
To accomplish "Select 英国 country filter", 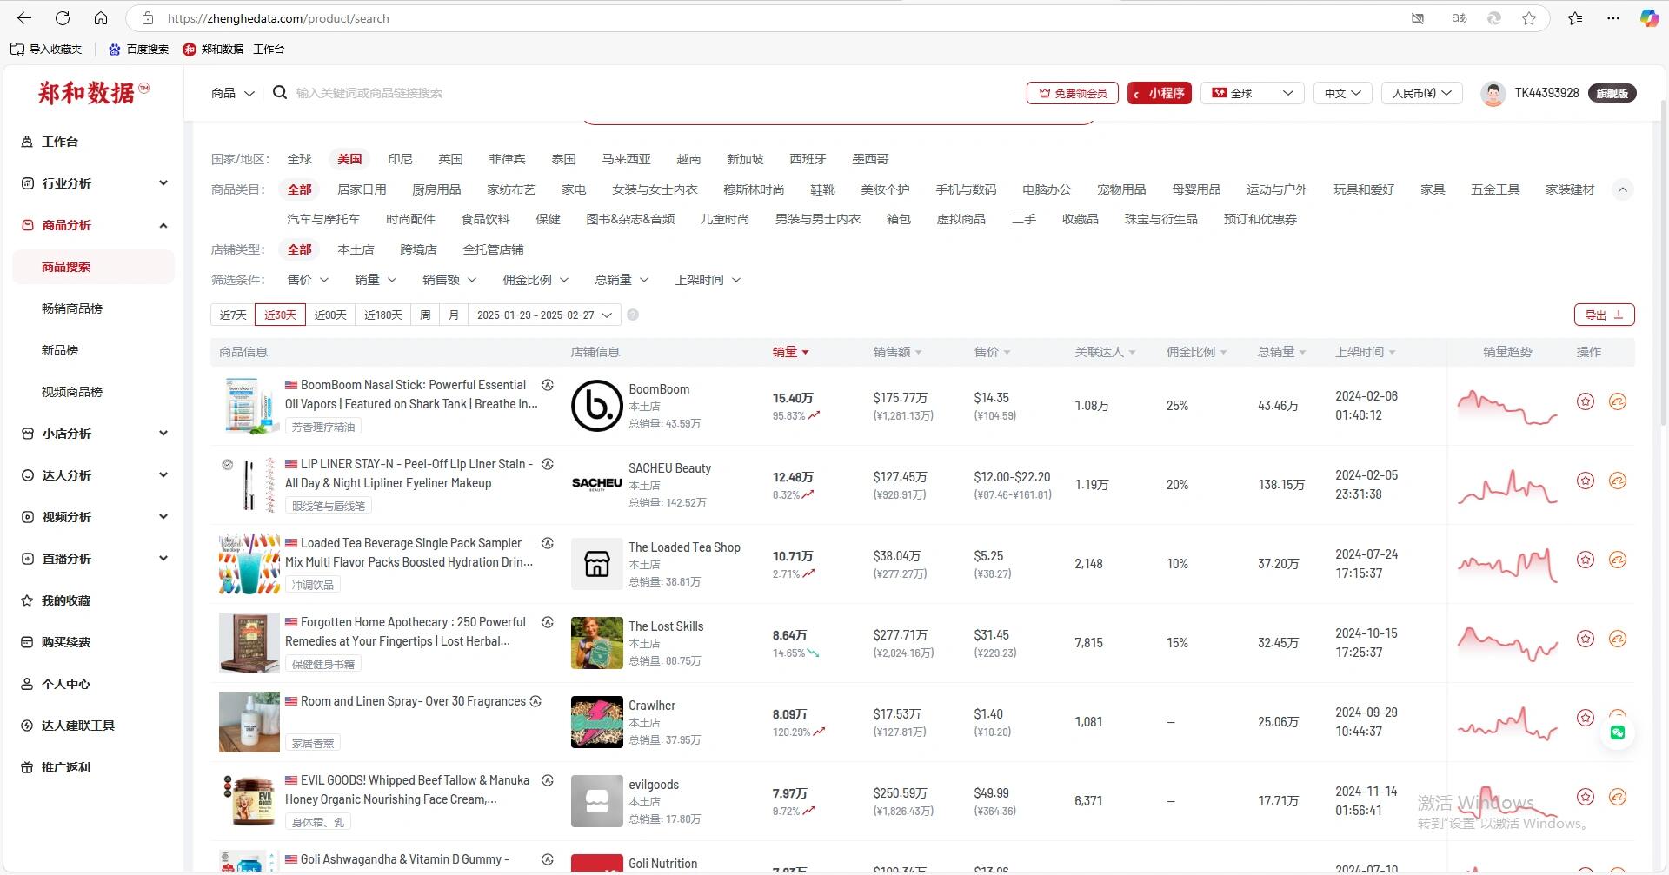I will click(450, 159).
